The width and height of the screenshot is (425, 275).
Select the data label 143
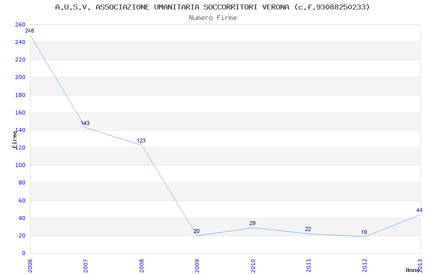coord(85,123)
